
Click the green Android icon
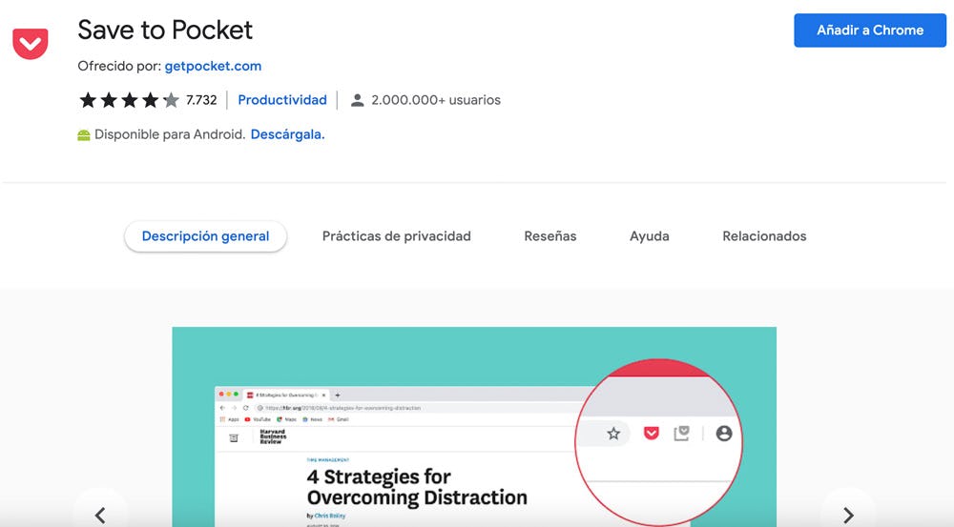click(84, 135)
